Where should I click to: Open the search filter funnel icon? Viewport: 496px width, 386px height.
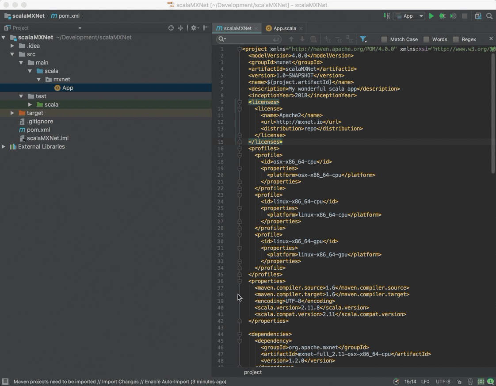pos(363,39)
